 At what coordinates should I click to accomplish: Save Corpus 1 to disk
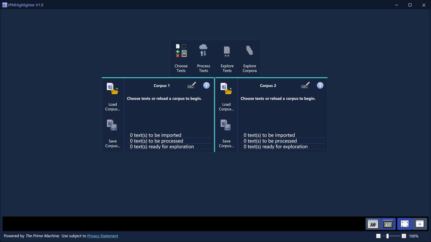[113, 134]
